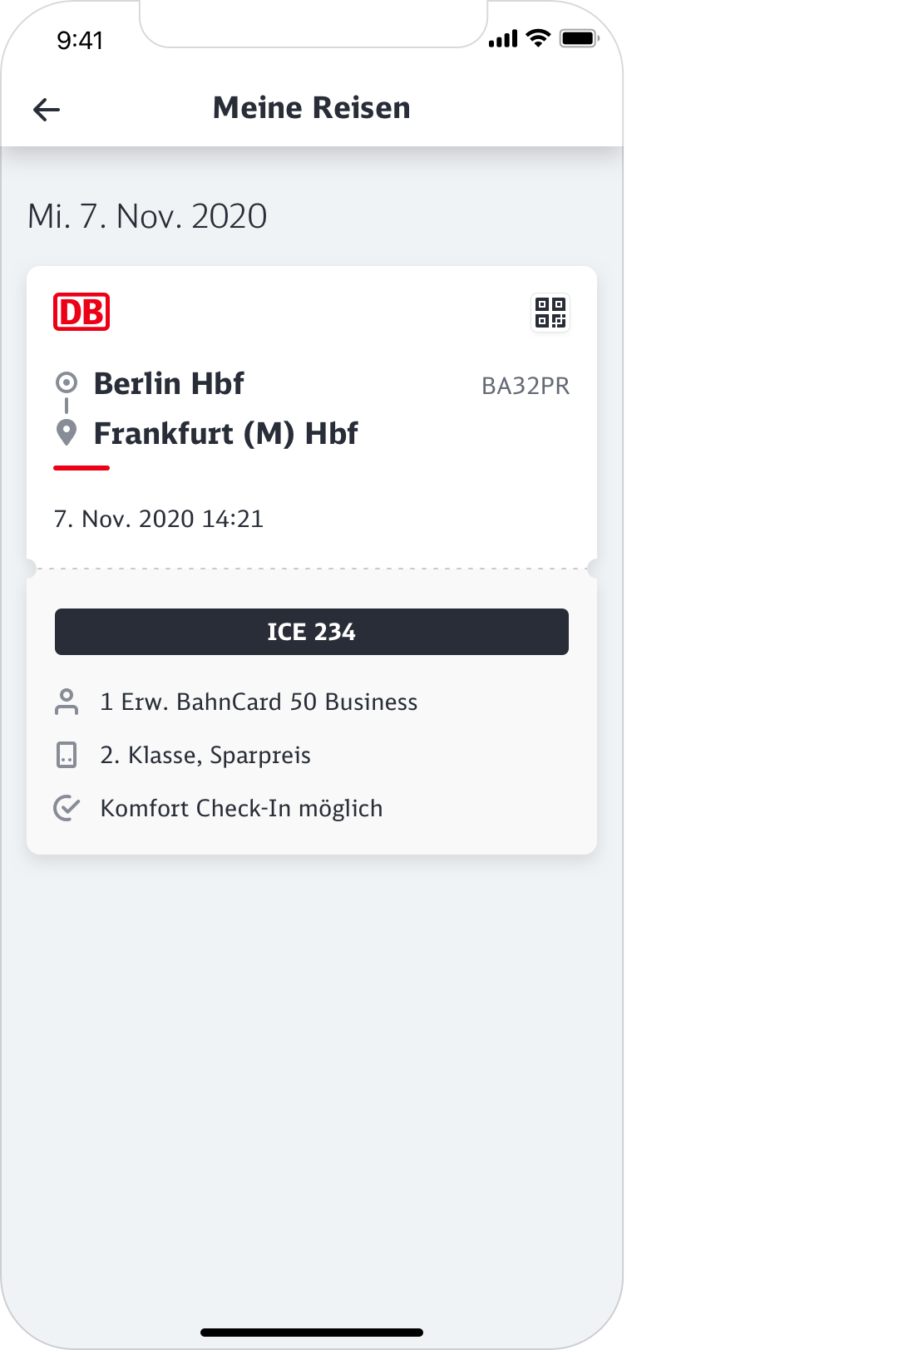Image resolution: width=923 pixels, height=1350 pixels.
Task: Open the ticket QR code icon
Action: (550, 313)
